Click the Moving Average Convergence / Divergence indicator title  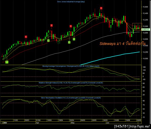click(x=71, y=66)
